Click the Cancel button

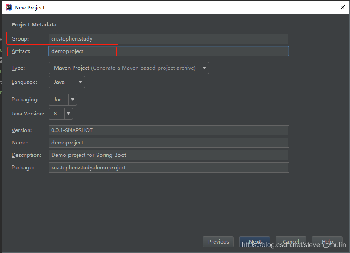click(291, 241)
